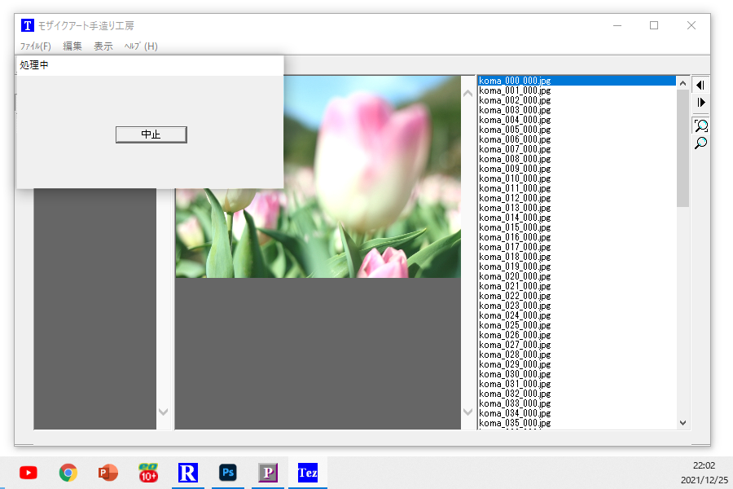The height and width of the screenshot is (489, 733).
Task: Select koma_015_000.jpg in the list
Action: click(577, 227)
